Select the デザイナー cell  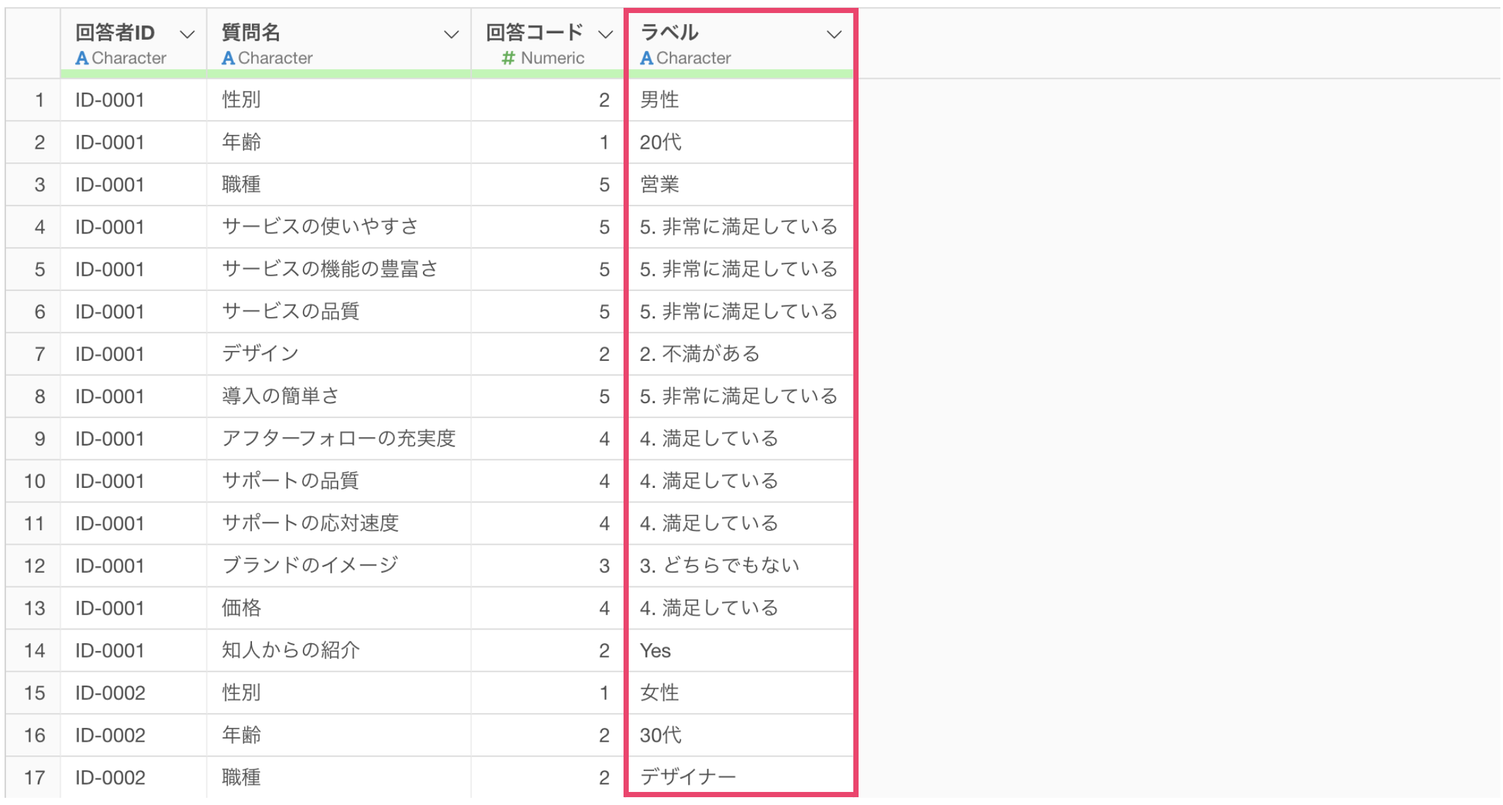pyautogui.click(x=688, y=777)
